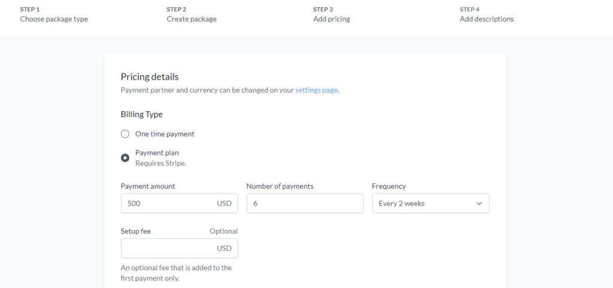Click the Payment amount field label
This screenshot has height=288, width=613.
tap(148, 186)
